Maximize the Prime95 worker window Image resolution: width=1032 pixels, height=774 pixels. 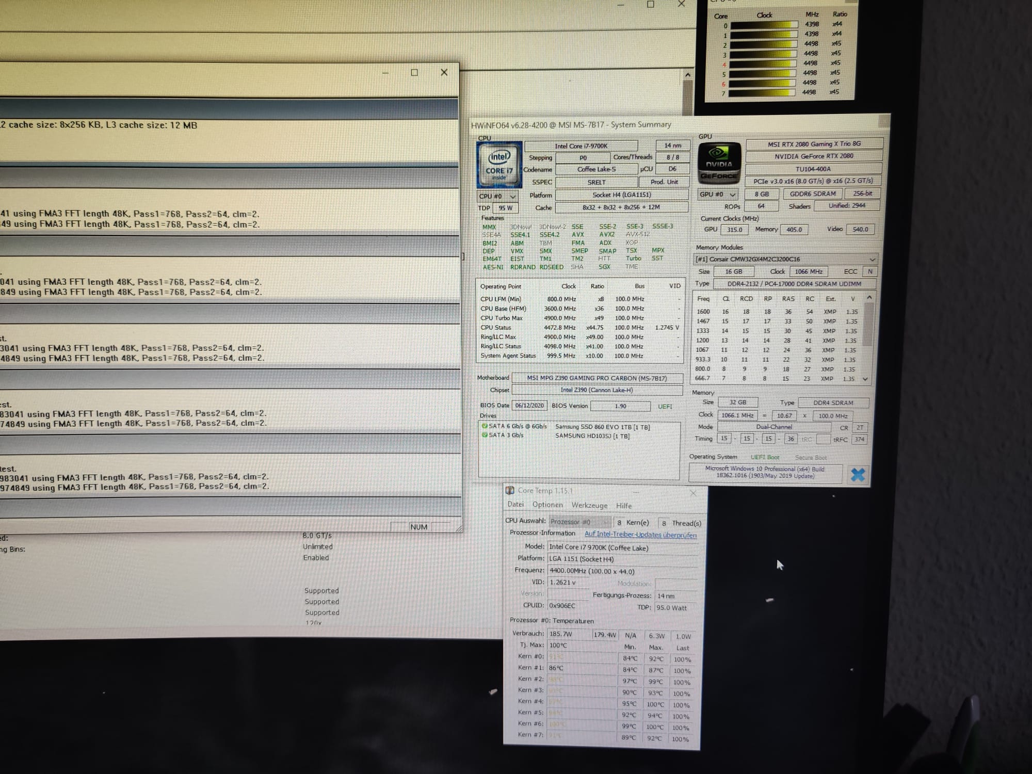414,73
